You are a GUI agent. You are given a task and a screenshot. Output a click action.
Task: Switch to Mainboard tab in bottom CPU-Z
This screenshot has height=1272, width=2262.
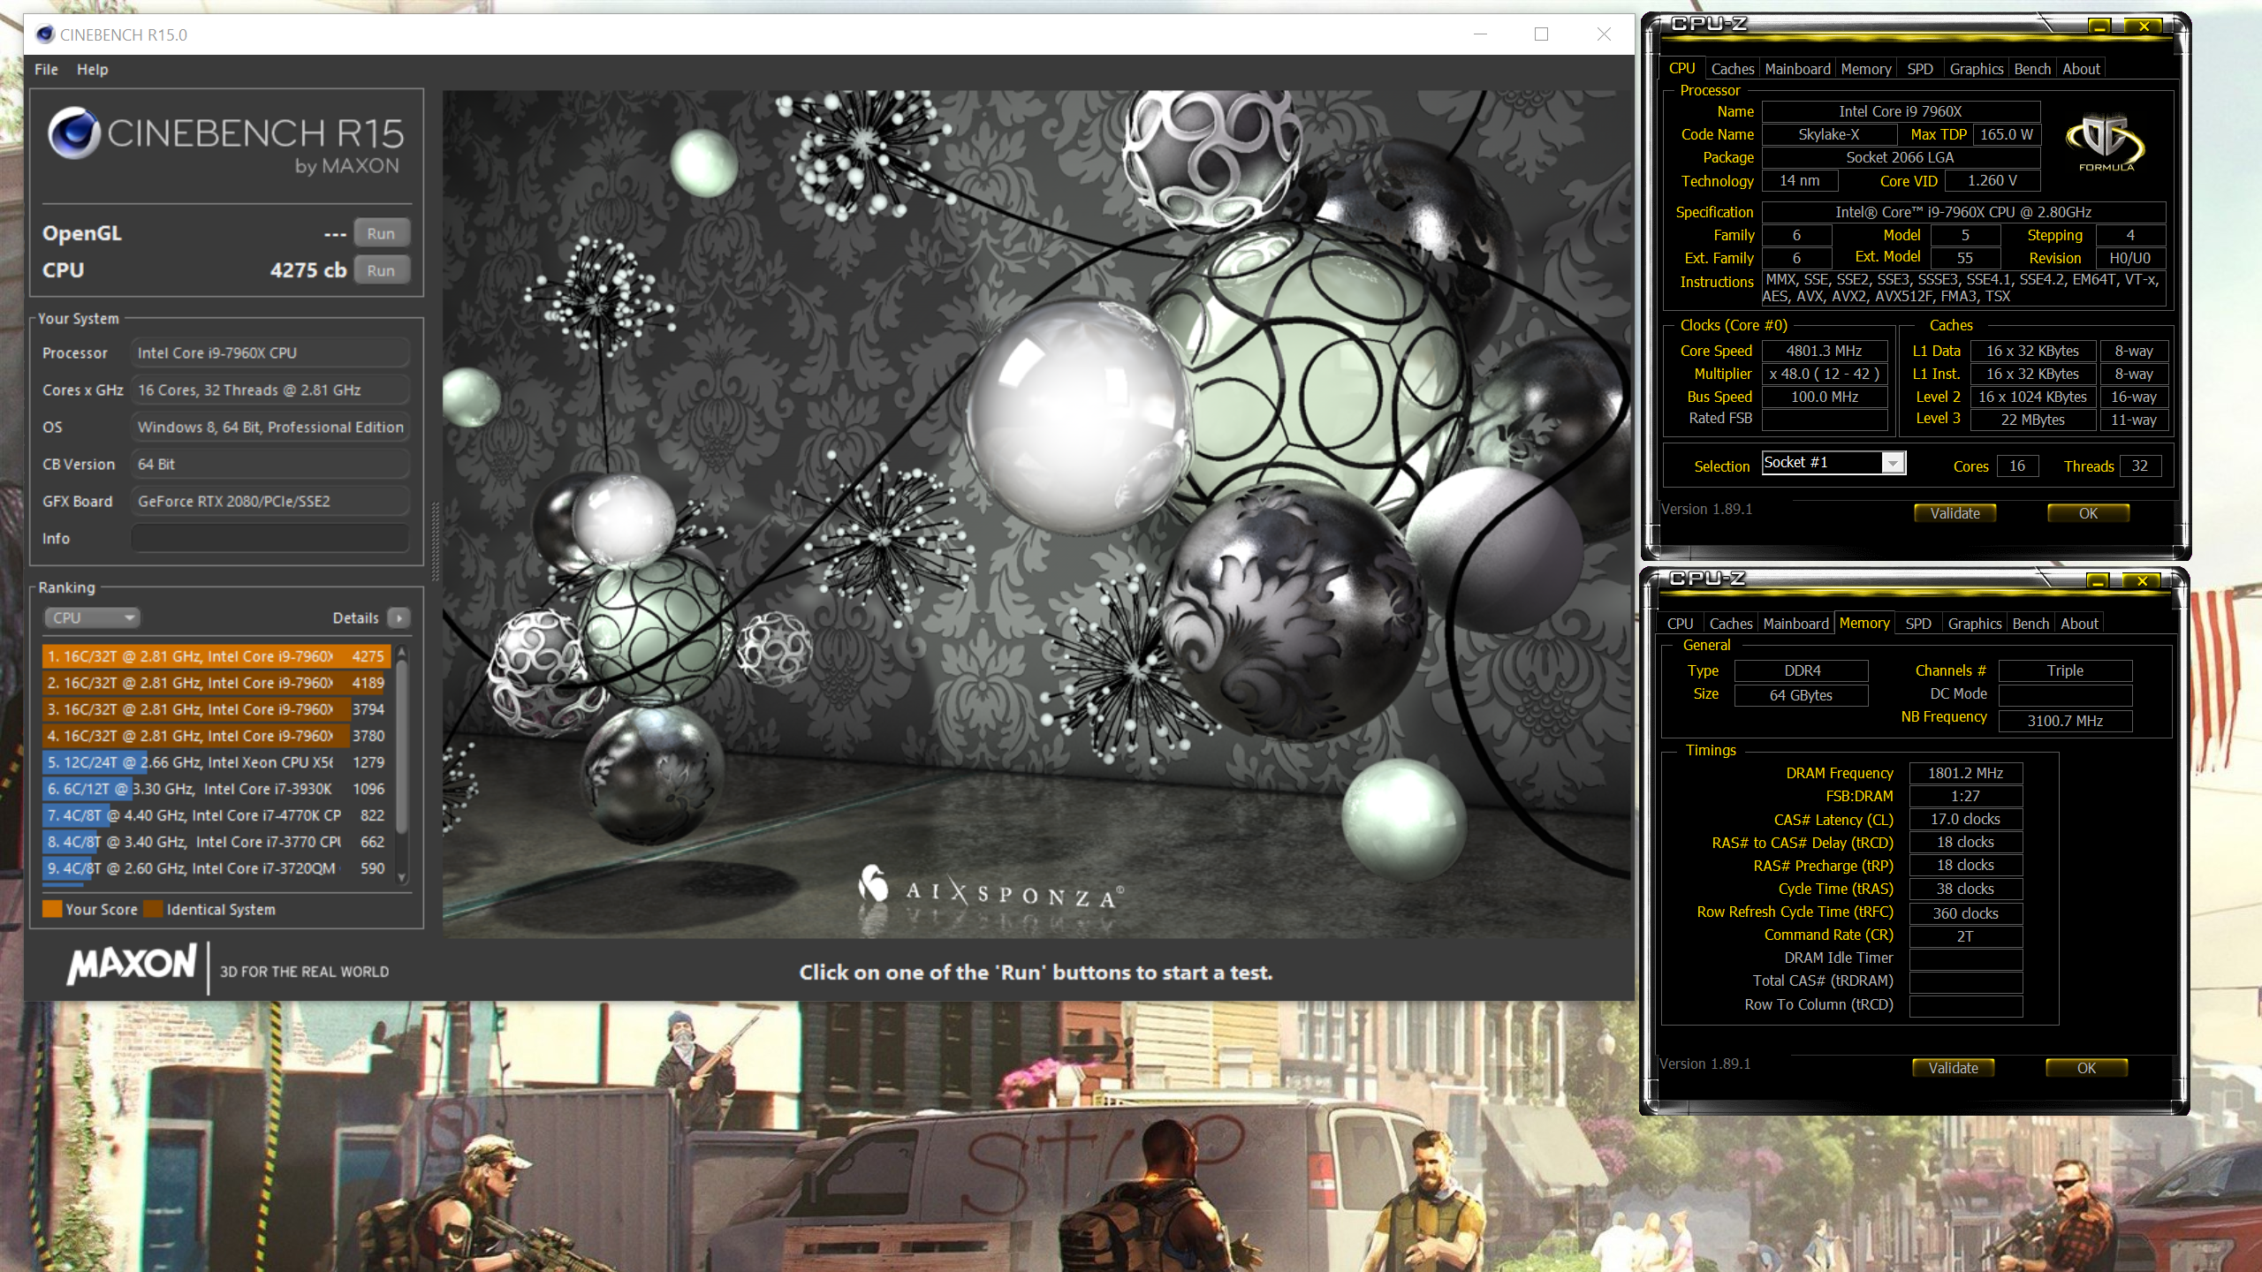[1795, 624]
